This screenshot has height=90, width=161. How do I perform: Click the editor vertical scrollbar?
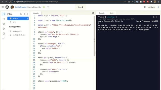click(94, 36)
